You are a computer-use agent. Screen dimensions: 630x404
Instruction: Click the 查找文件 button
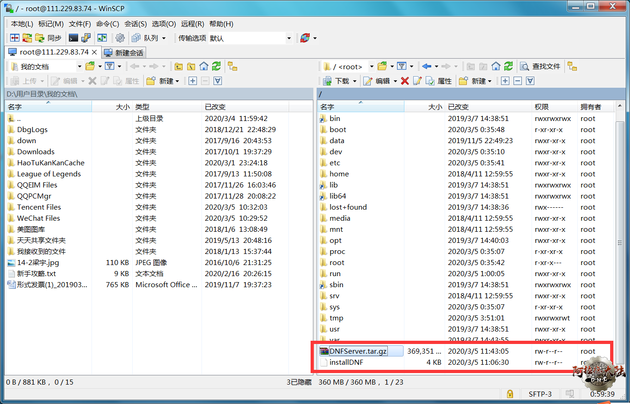(540, 66)
